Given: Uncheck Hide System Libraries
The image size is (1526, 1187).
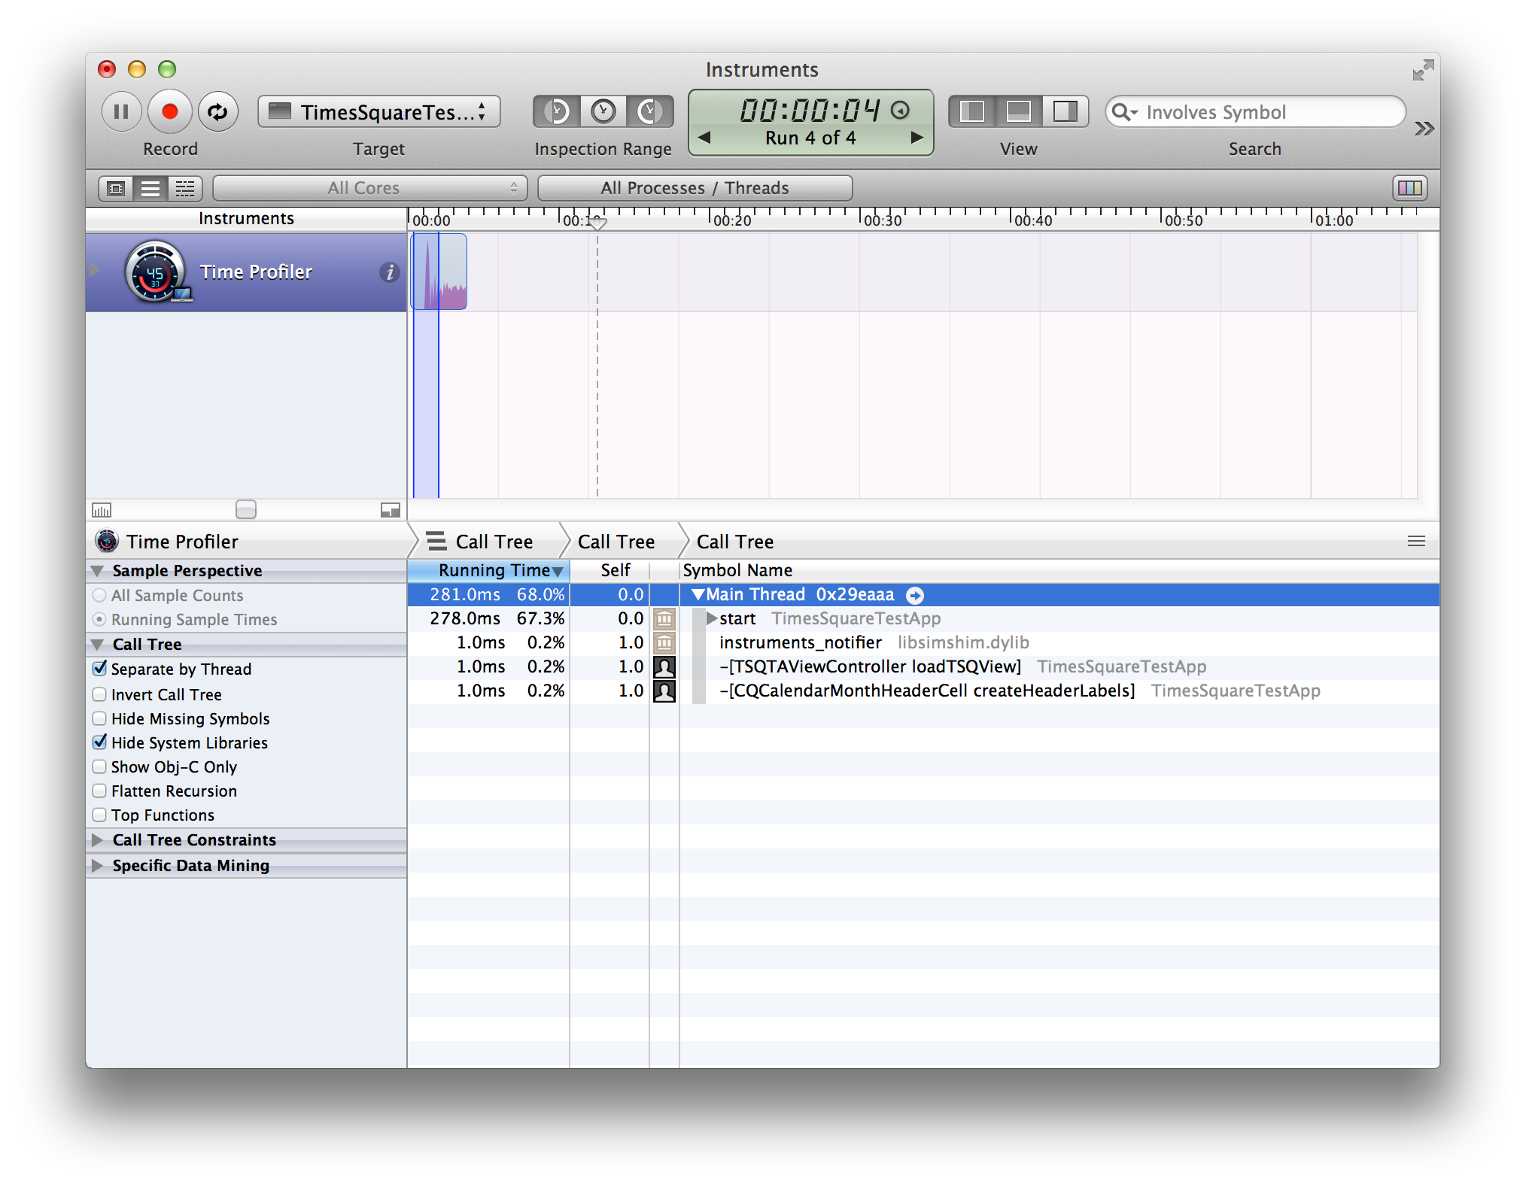Looking at the screenshot, I should (99, 742).
